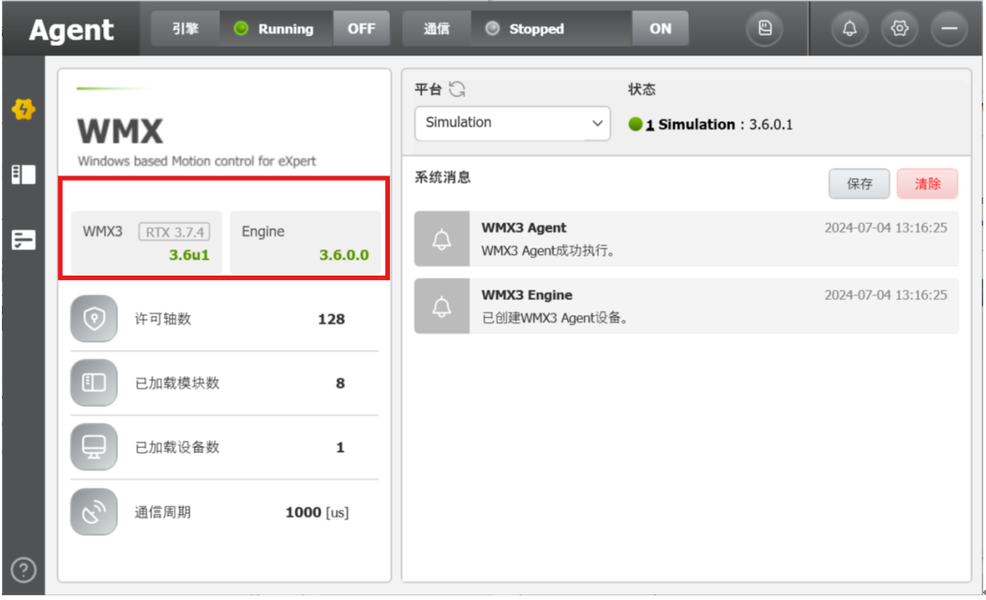Click the communication cycle satellite icon

(x=94, y=511)
